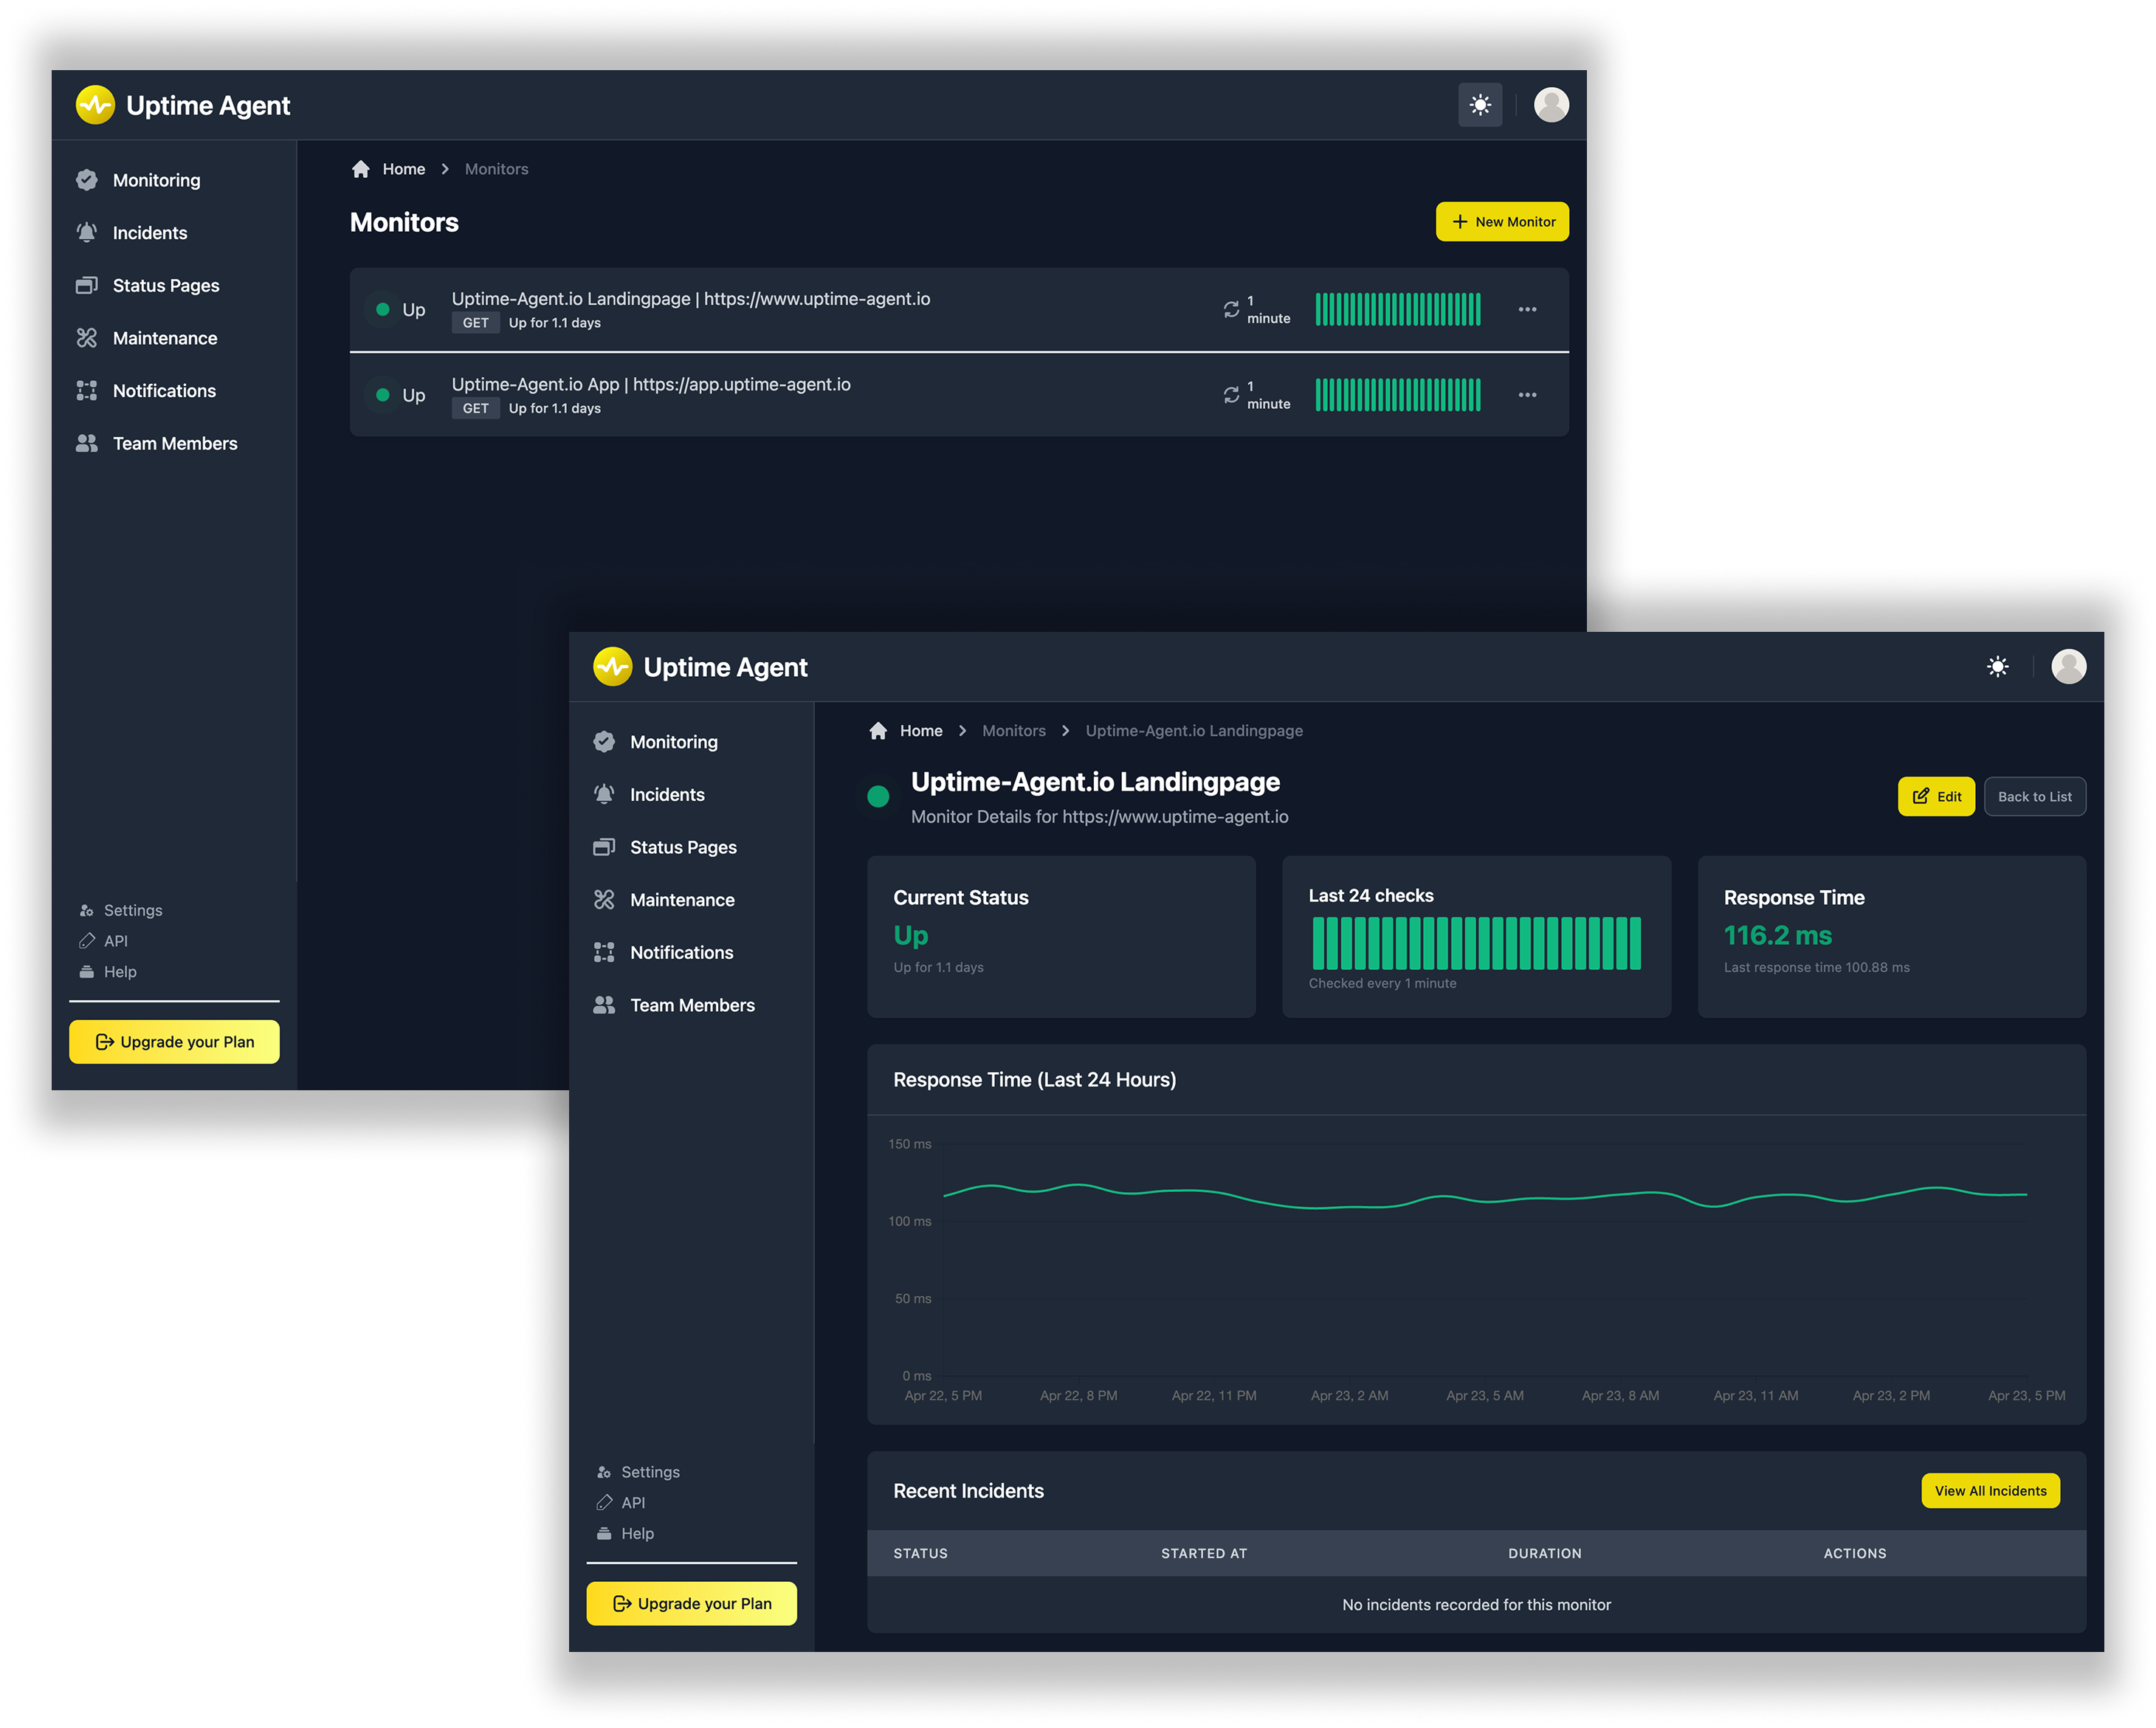Edit the Uptime-Agent.io Landingpage monitor
The height and width of the screenshot is (1728, 2156).
tap(1936, 797)
